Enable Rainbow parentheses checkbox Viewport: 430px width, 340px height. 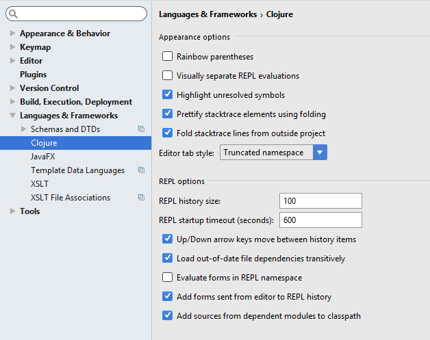pos(168,57)
